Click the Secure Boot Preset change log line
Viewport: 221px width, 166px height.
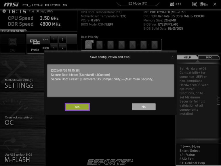point(102,79)
